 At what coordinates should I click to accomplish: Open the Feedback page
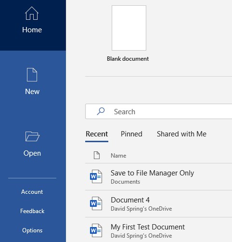(x=32, y=211)
